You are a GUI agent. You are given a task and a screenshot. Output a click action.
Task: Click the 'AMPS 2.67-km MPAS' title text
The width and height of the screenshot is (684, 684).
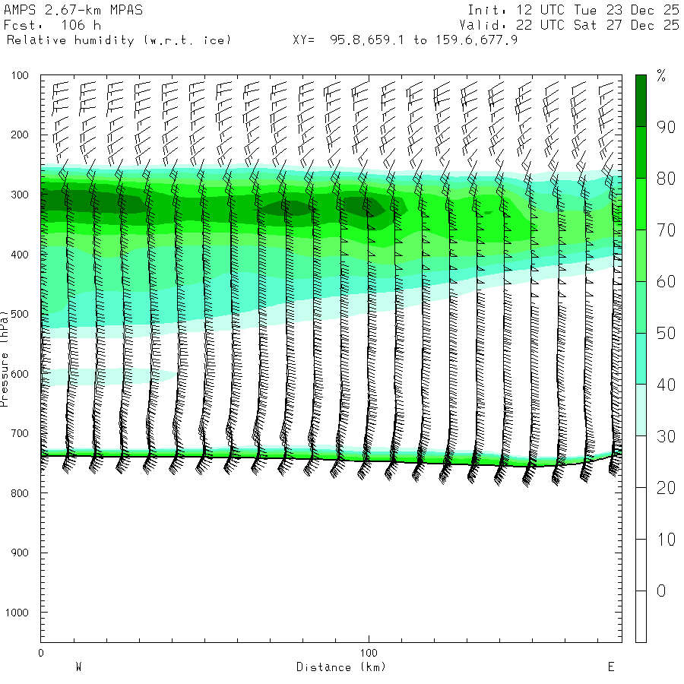pos(73,10)
